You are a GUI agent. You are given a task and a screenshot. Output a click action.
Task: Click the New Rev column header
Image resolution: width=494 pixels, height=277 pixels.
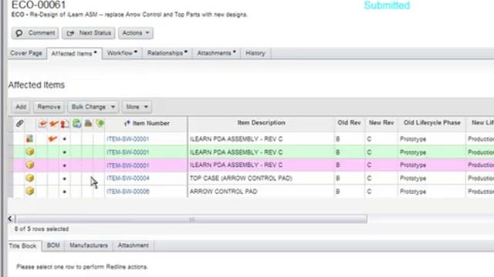[381, 123]
